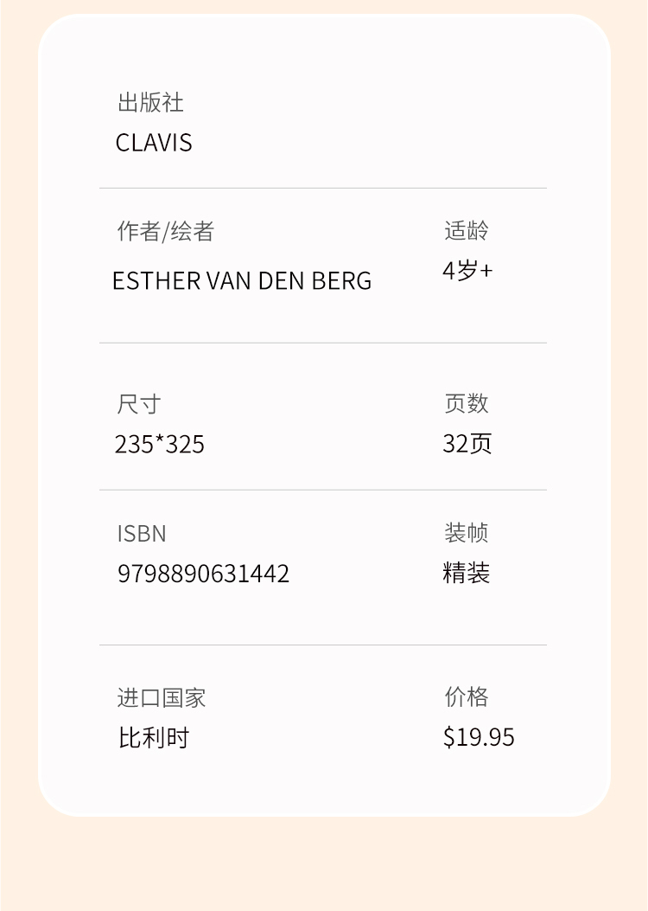Click the 作者/绘者 label
648x911 pixels.
coord(165,231)
